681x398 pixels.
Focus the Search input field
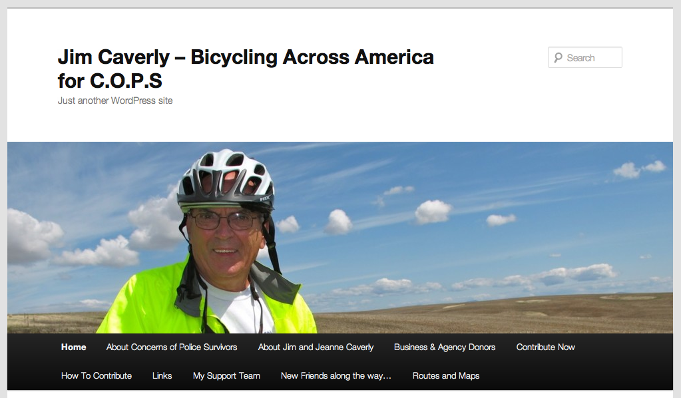(585, 57)
